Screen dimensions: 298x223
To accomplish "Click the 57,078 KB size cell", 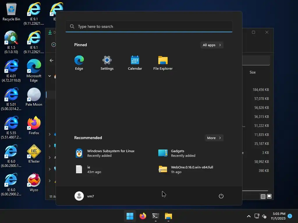I will 262,99.
